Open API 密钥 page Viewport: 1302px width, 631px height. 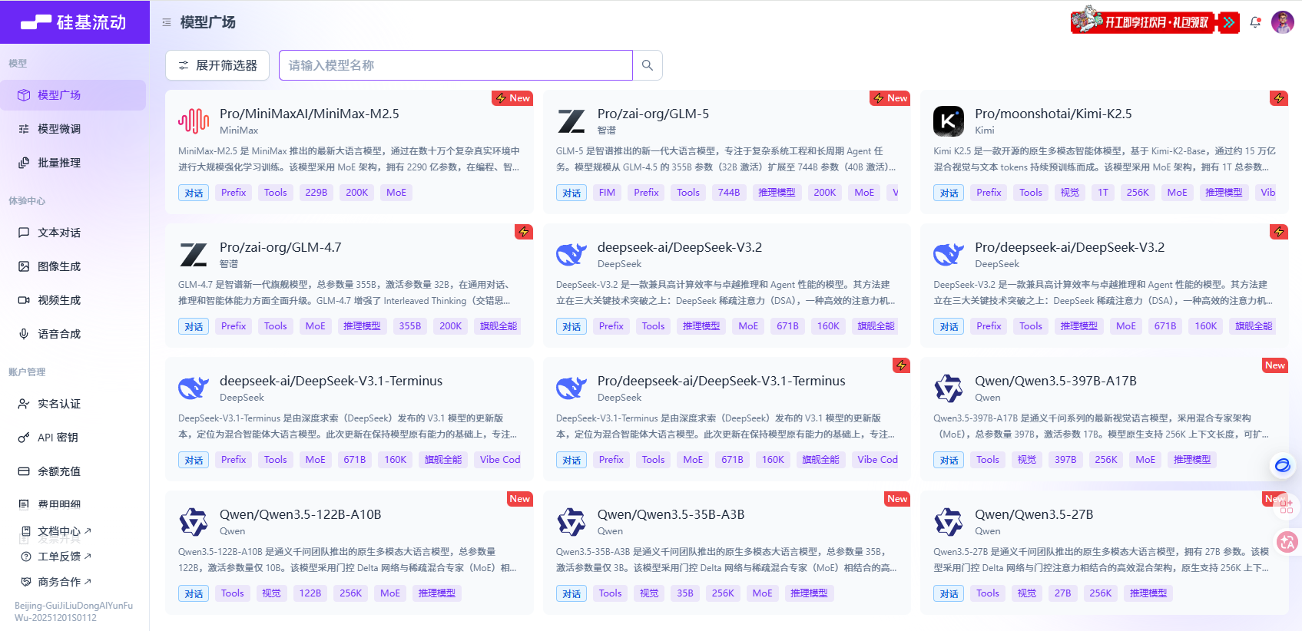[x=73, y=438]
